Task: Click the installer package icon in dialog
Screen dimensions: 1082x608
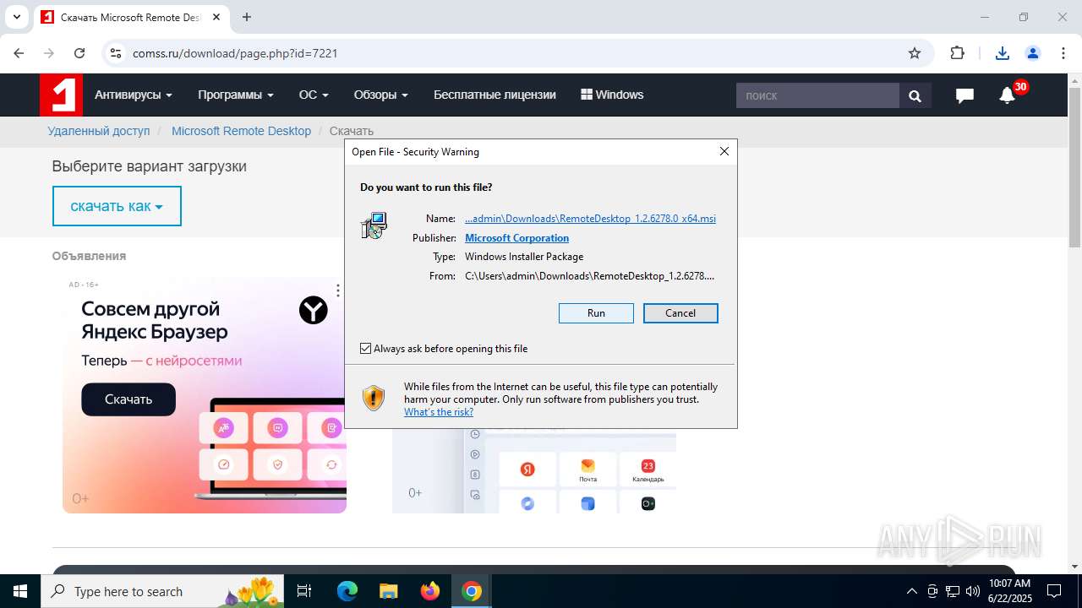Action: [374, 225]
